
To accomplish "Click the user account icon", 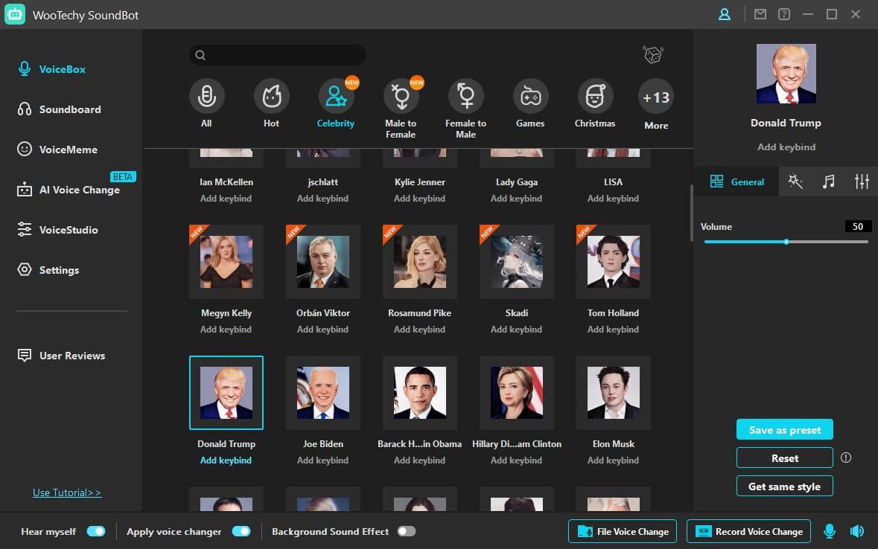I will click(724, 14).
